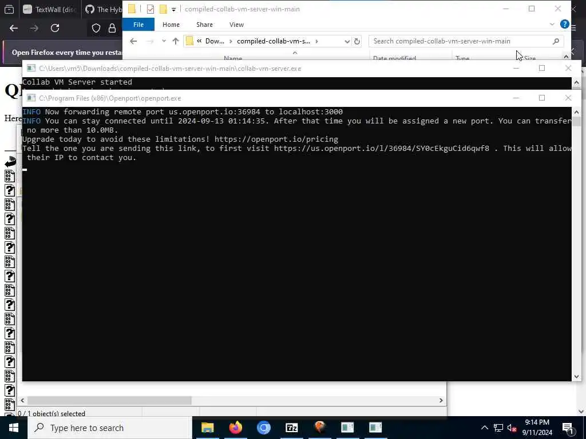Open the network tray icon
Image resolution: width=586 pixels, height=439 pixels.
498,428
